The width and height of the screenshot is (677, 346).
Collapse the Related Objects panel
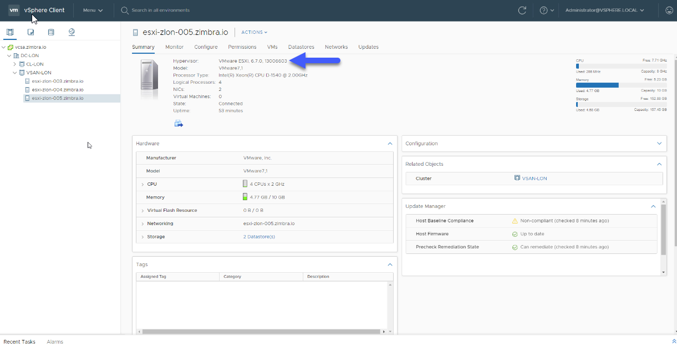tap(659, 164)
